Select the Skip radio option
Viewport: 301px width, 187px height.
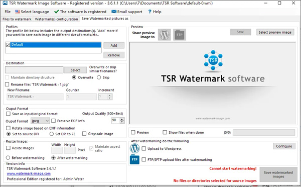coord(99,77)
